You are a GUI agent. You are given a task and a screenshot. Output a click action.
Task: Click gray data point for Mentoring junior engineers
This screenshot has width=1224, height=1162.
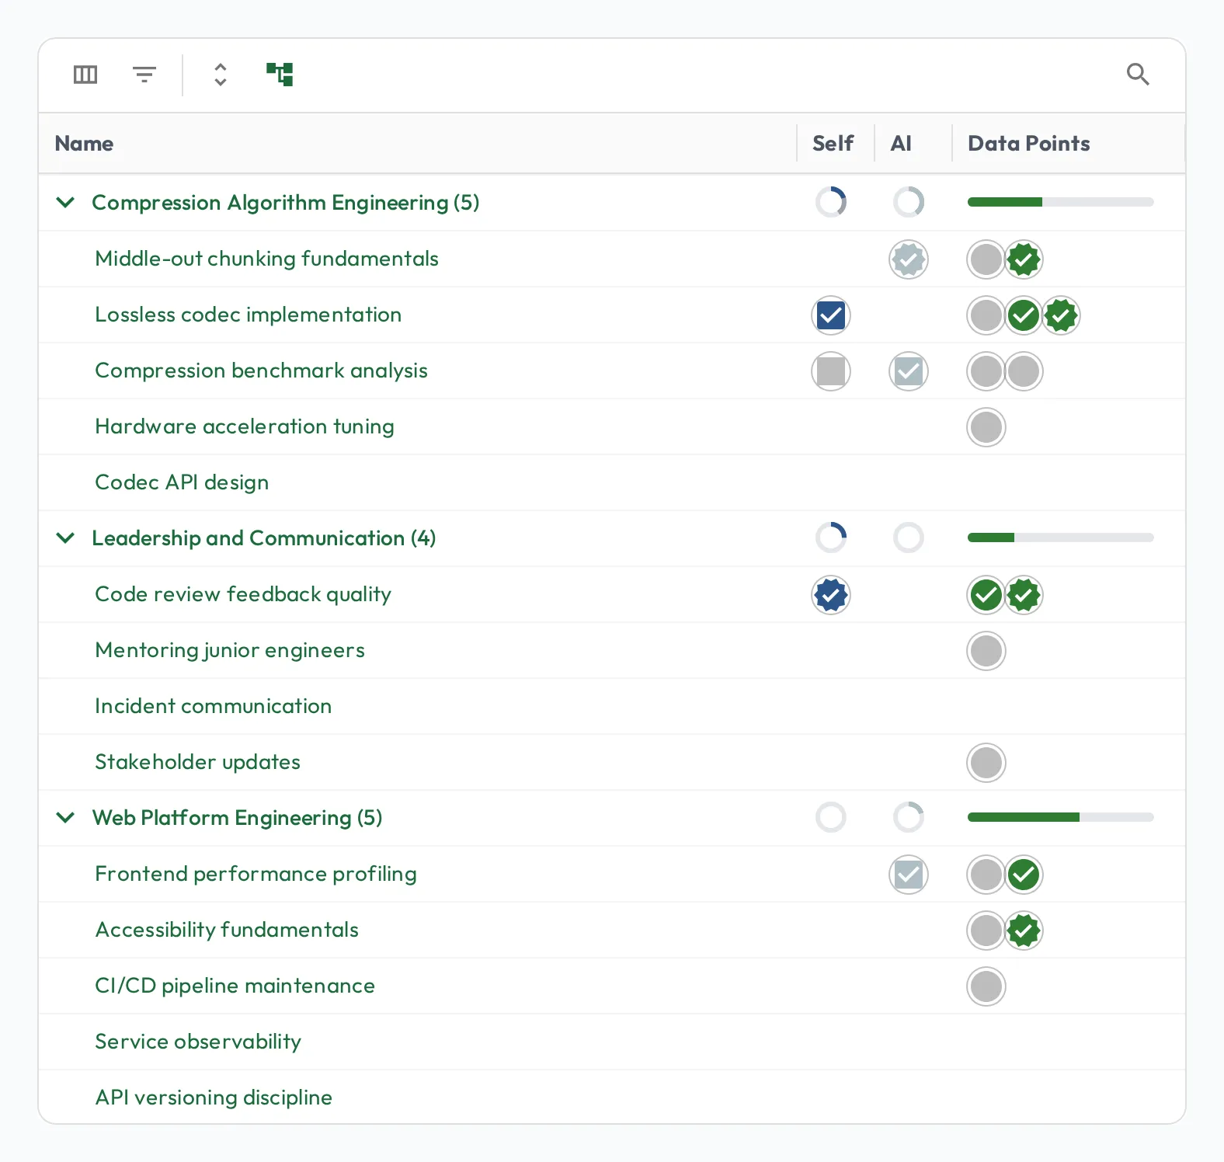click(x=986, y=651)
